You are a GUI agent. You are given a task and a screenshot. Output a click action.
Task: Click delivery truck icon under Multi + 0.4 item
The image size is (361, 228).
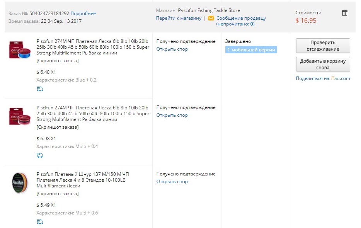click(40, 155)
